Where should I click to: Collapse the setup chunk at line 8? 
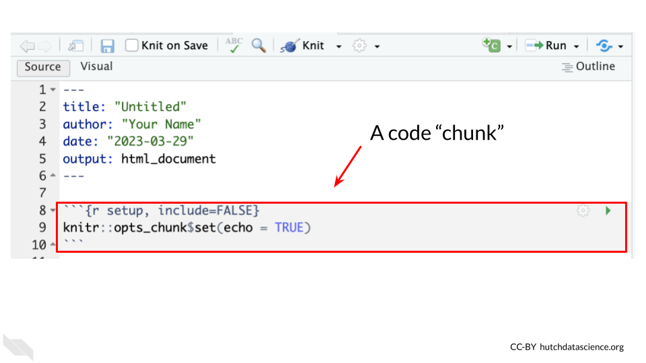coord(53,210)
